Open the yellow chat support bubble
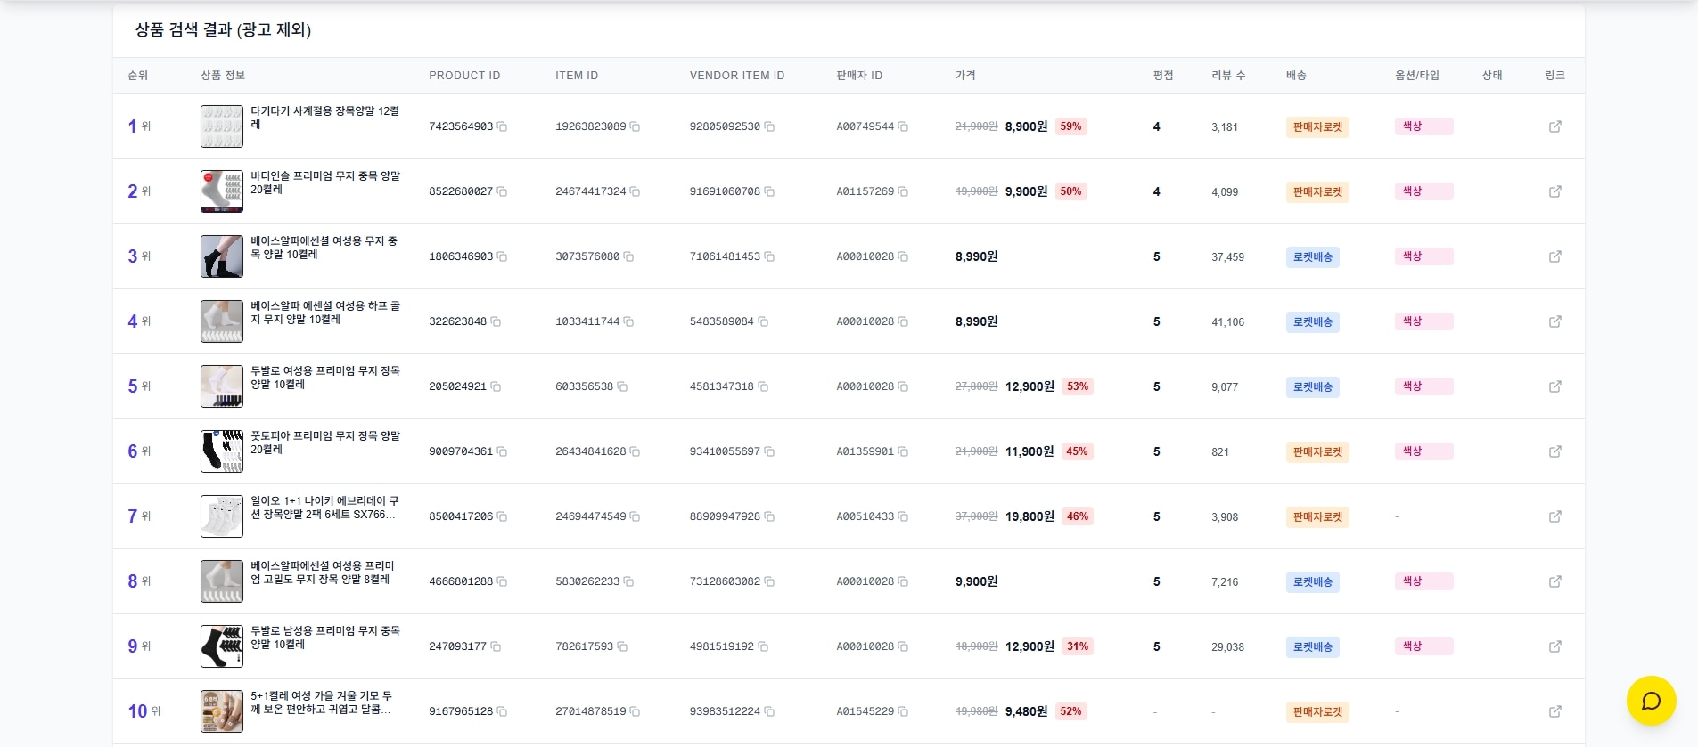Viewport: 1698px width, 747px height. coord(1651,701)
